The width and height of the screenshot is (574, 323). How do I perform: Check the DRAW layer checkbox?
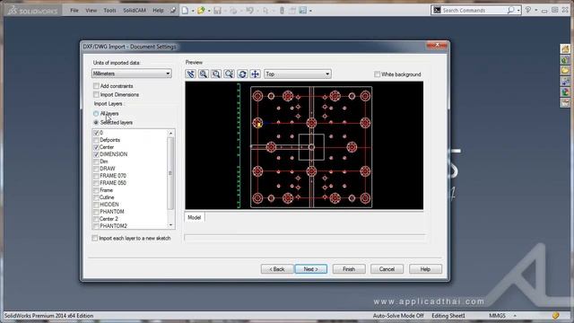pyautogui.click(x=96, y=169)
